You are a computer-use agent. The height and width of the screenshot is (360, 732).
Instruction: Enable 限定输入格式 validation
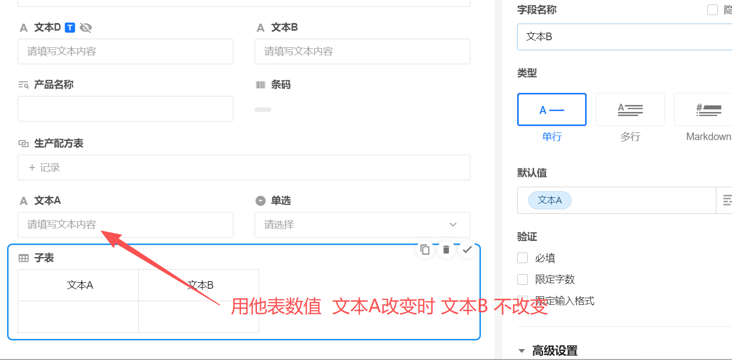(522, 300)
